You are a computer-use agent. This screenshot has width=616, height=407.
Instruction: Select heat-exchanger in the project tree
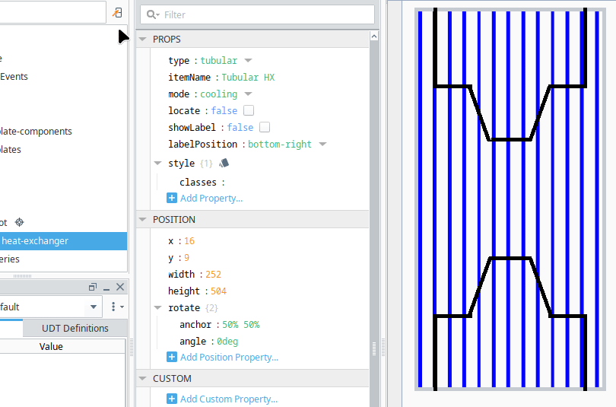pos(63,241)
